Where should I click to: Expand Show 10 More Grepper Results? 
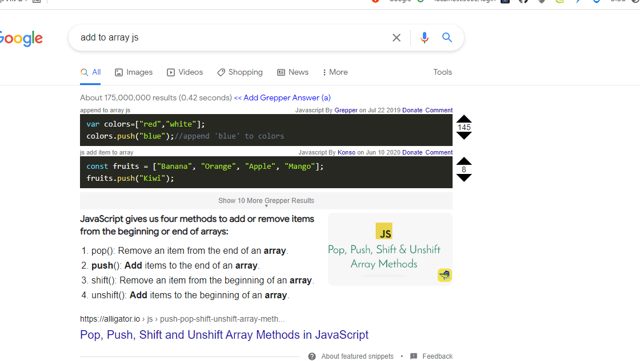tap(266, 201)
